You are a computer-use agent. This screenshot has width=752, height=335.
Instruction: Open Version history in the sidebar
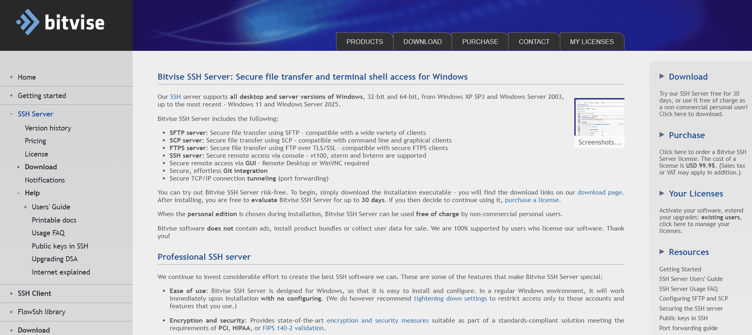[48, 128]
